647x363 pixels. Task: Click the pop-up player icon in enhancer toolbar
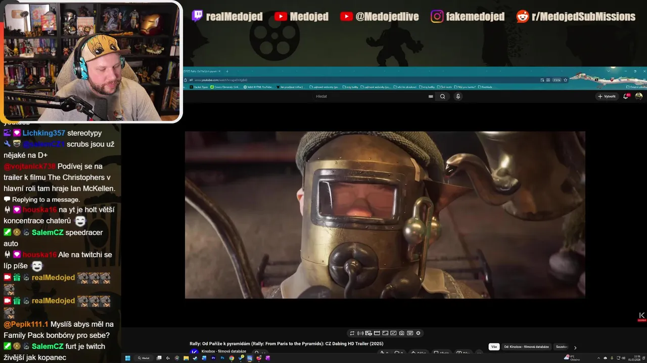(x=393, y=333)
